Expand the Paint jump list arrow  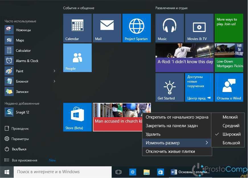pos(54,71)
